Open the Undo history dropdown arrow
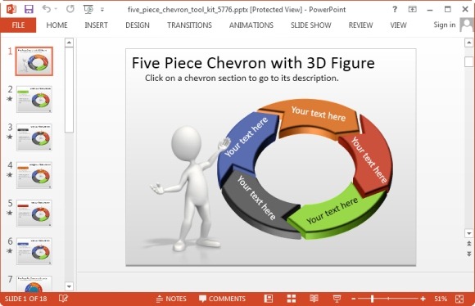This screenshot has width=475, height=306. click(56, 9)
